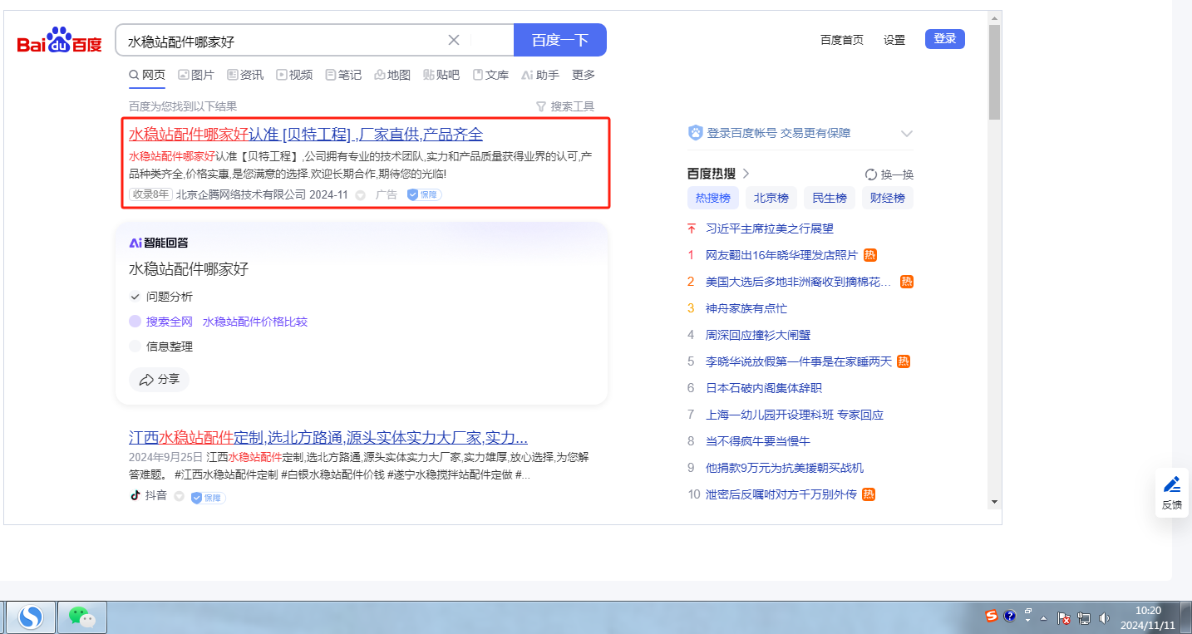The height and width of the screenshot is (634, 1192).
Task: Open the 神舟家族有点忙 hot search link
Action: (746, 308)
